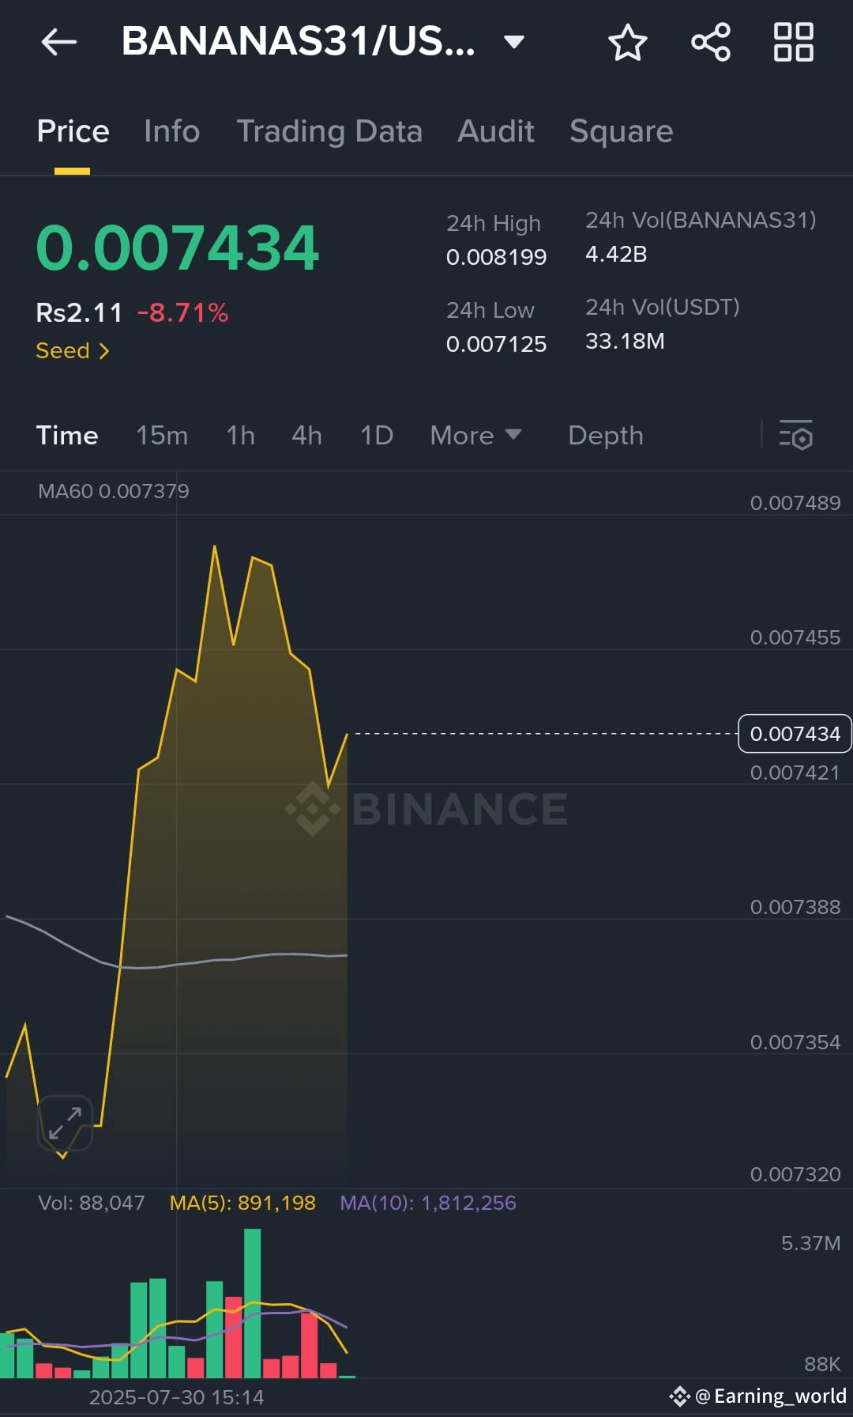Screen dimensions: 853x1417
Task: Open the share icon
Action: tap(711, 42)
